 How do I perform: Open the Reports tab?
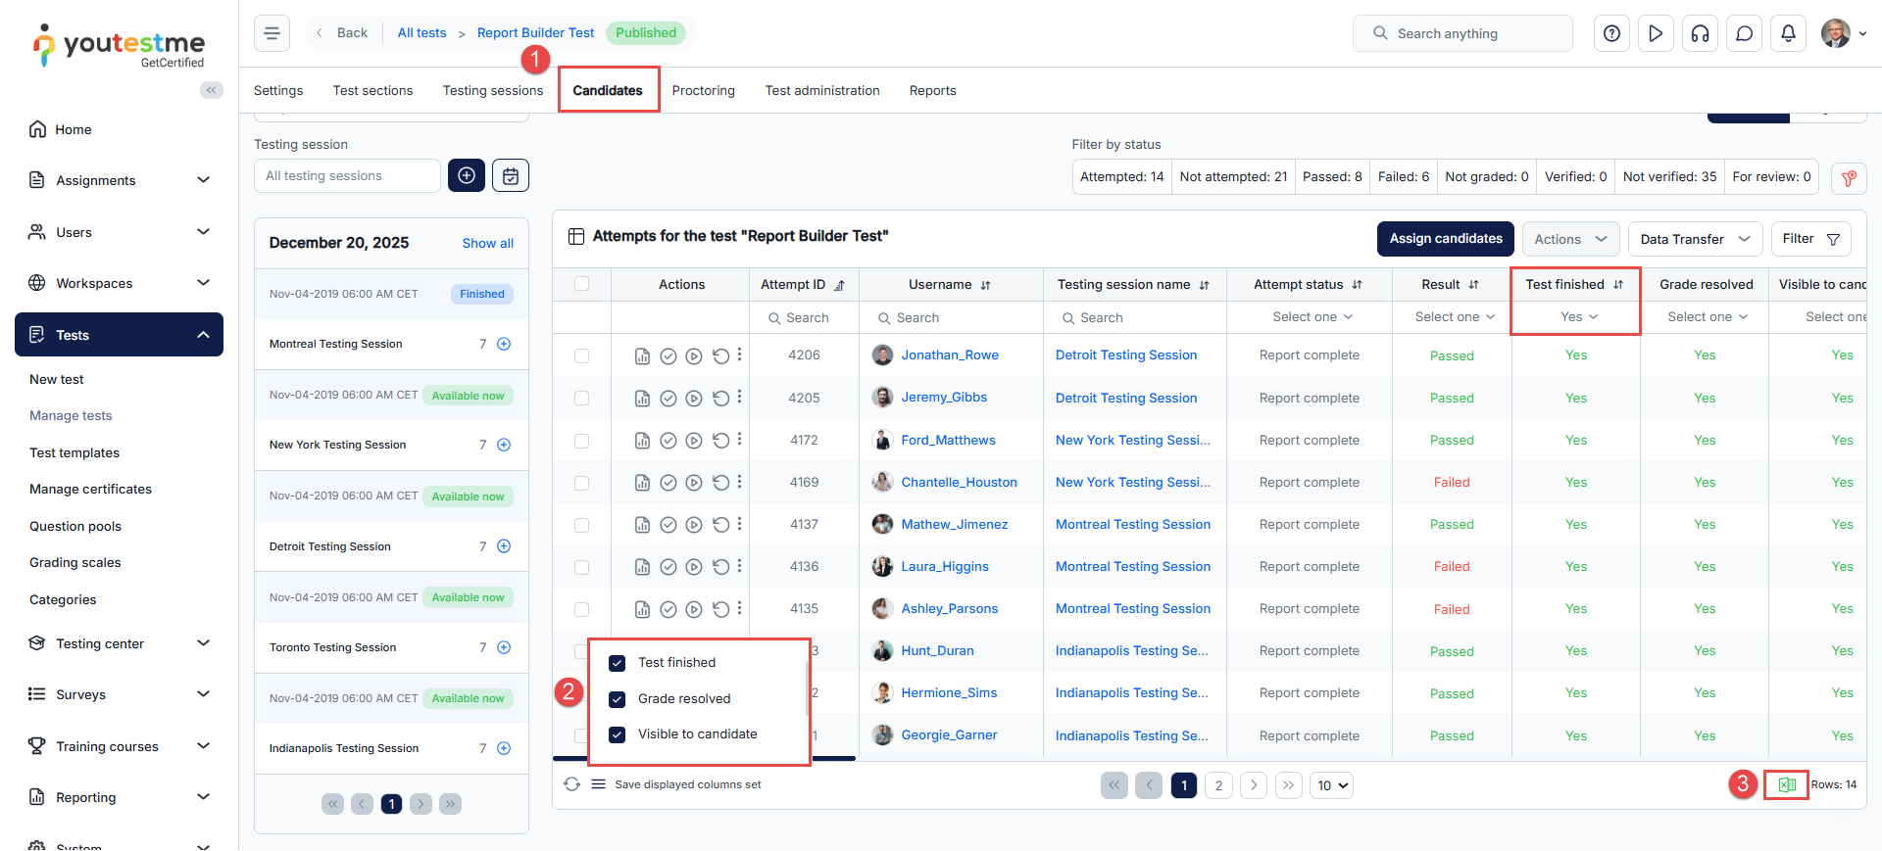coord(931,90)
